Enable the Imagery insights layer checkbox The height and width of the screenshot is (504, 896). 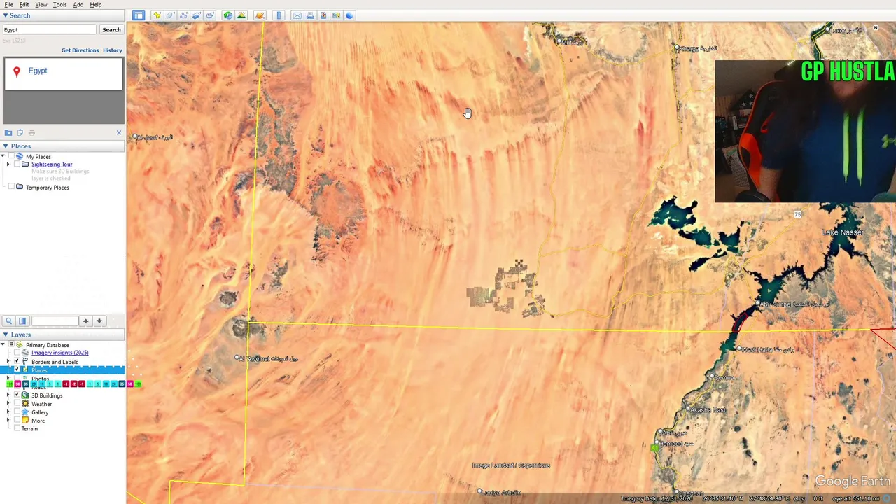point(17,352)
